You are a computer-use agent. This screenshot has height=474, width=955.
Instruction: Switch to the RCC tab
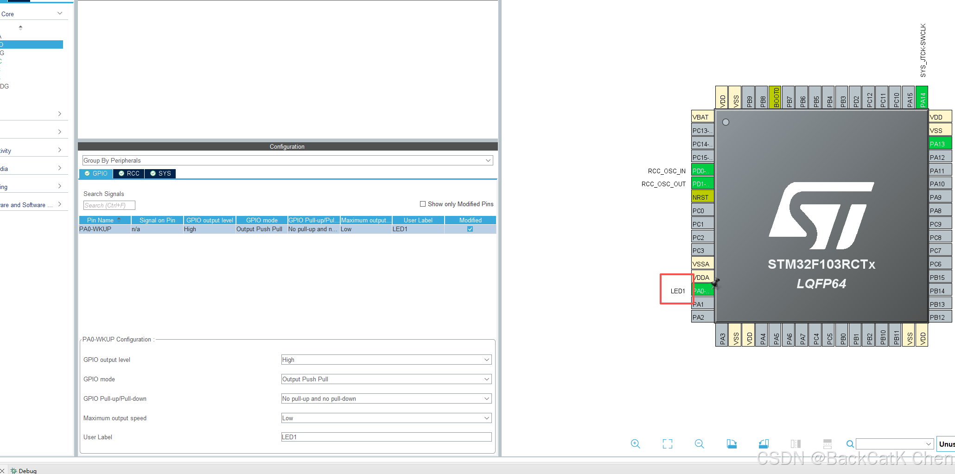[x=129, y=173]
